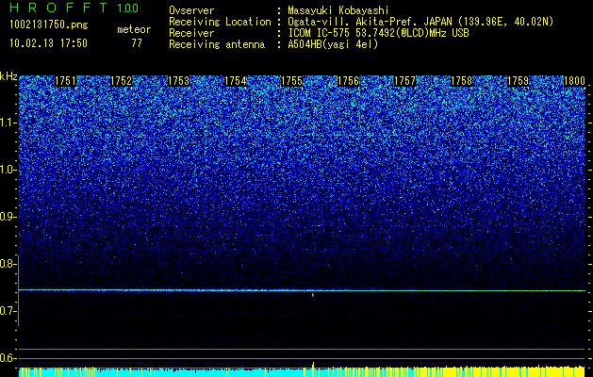Image resolution: width=593 pixels, height=377 pixels.
Task: Click the ICOM IC-575 receiver text
Action: coord(378,33)
